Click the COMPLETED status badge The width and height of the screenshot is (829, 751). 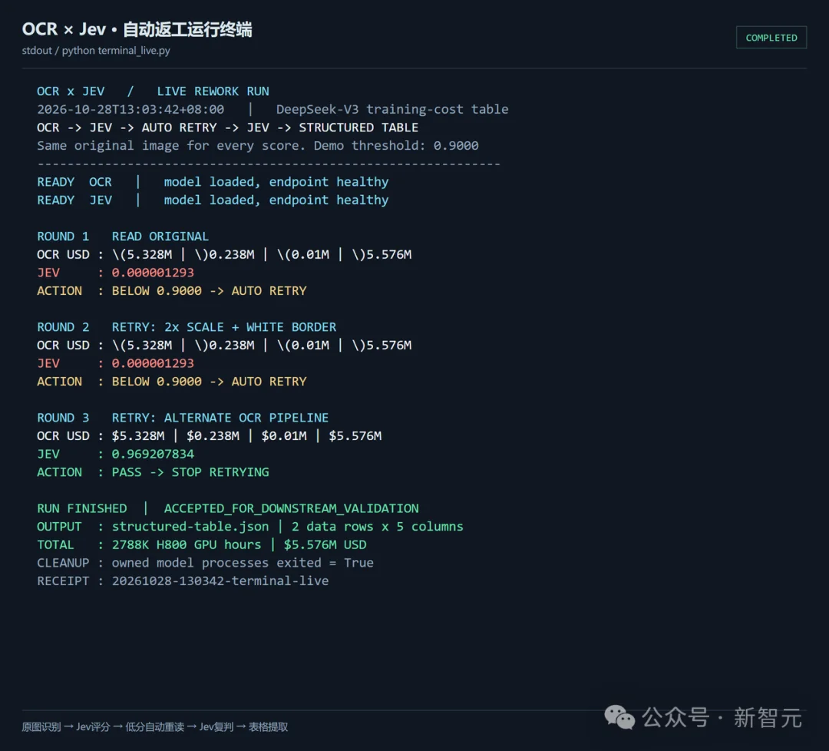point(771,38)
